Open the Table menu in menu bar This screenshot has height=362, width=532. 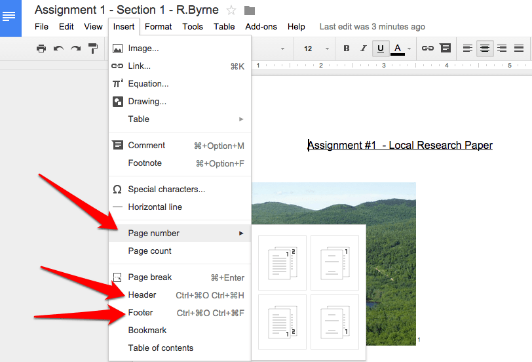(224, 26)
